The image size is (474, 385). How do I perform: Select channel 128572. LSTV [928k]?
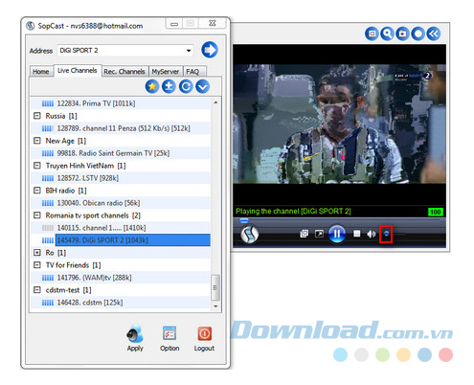pyautogui.click(x=88, y=178)
